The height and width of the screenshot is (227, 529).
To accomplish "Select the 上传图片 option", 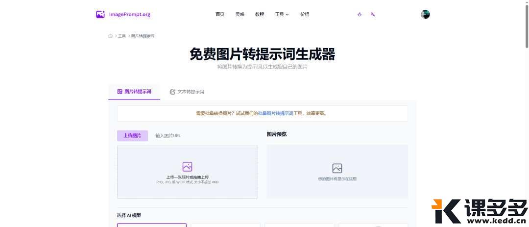I will 132,136.
